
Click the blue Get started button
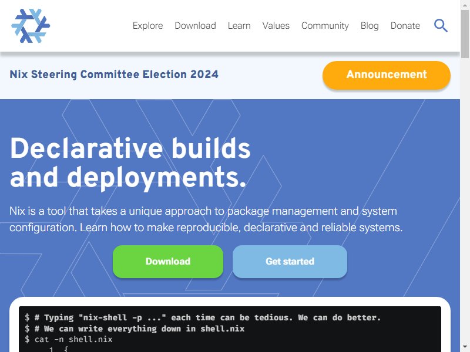(x=290, y=261)
